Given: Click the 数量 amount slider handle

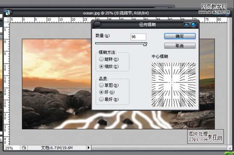Looking at the screenshot, I should point(145,44).
